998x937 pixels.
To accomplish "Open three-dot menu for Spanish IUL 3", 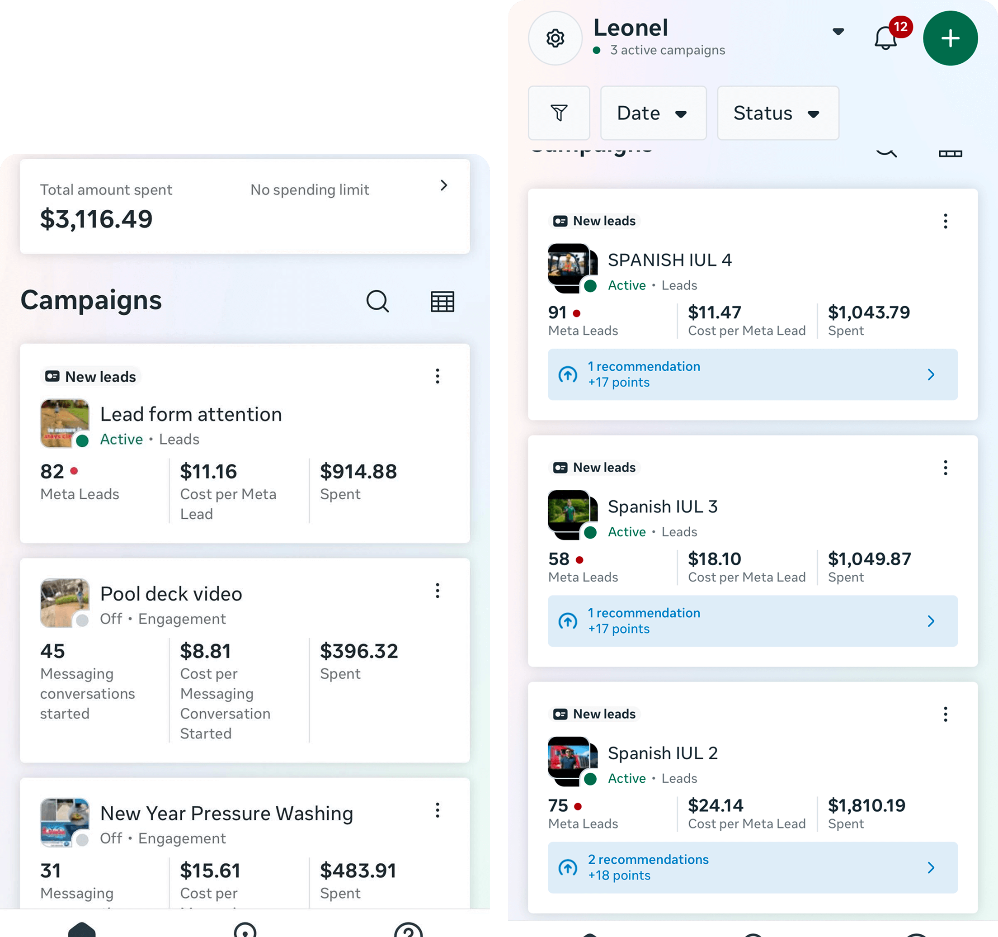I will [945, 468].
